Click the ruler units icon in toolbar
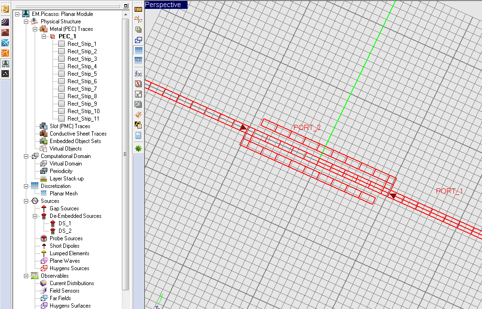Screen dimensions: 482x309 (x=138, y=9)
